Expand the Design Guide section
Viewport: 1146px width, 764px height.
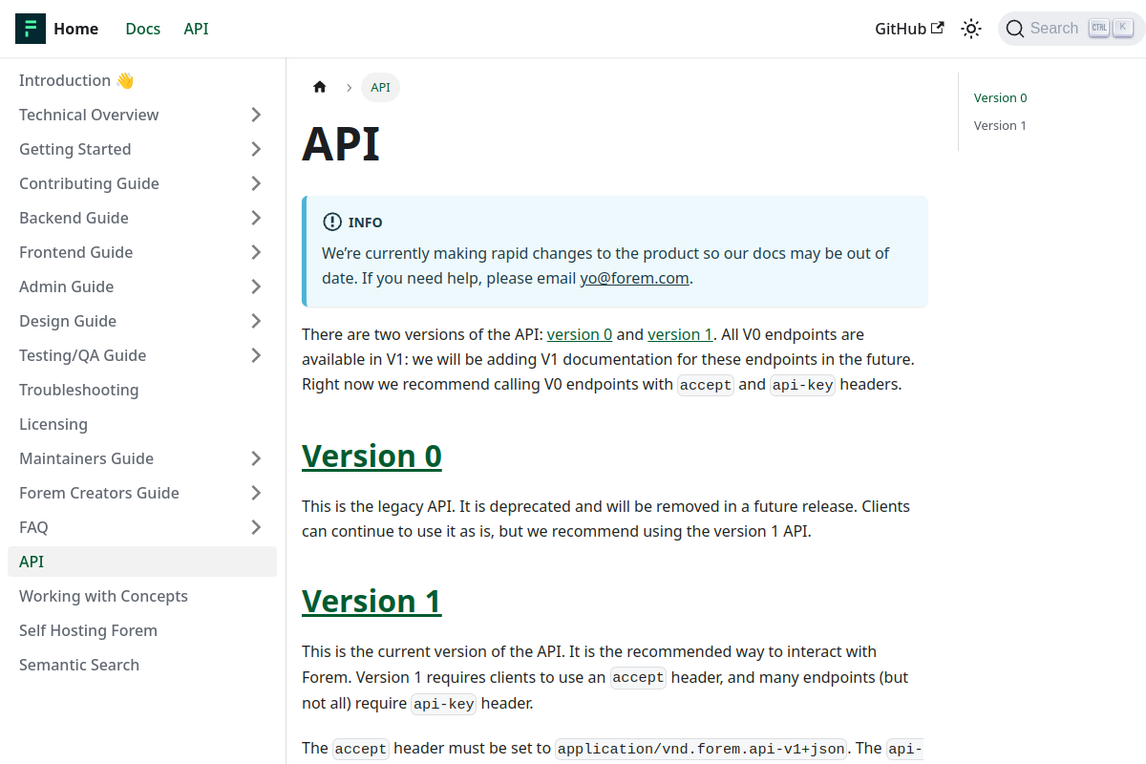pos(256,321)
